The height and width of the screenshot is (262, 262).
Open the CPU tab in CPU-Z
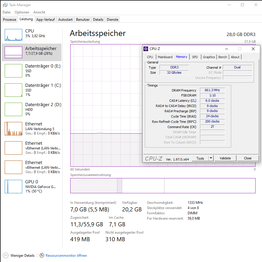150,57
